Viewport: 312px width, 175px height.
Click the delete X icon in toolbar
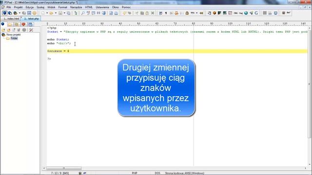[153, 13]
